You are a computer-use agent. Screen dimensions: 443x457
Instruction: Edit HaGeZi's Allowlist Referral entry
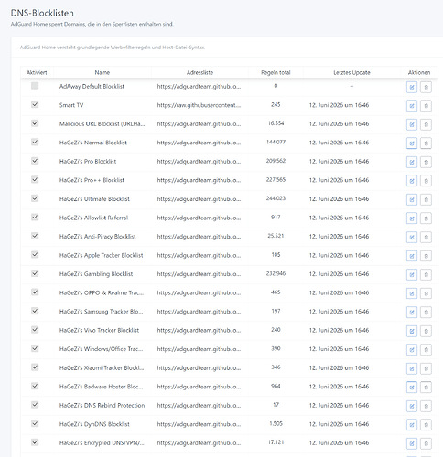[412, 218]
